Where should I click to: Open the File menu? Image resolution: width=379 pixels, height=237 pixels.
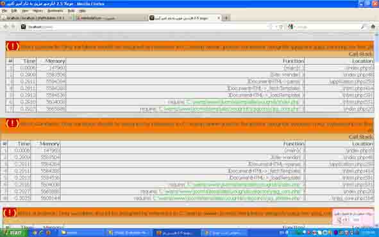pyautogui.click(x=4, y=11)
